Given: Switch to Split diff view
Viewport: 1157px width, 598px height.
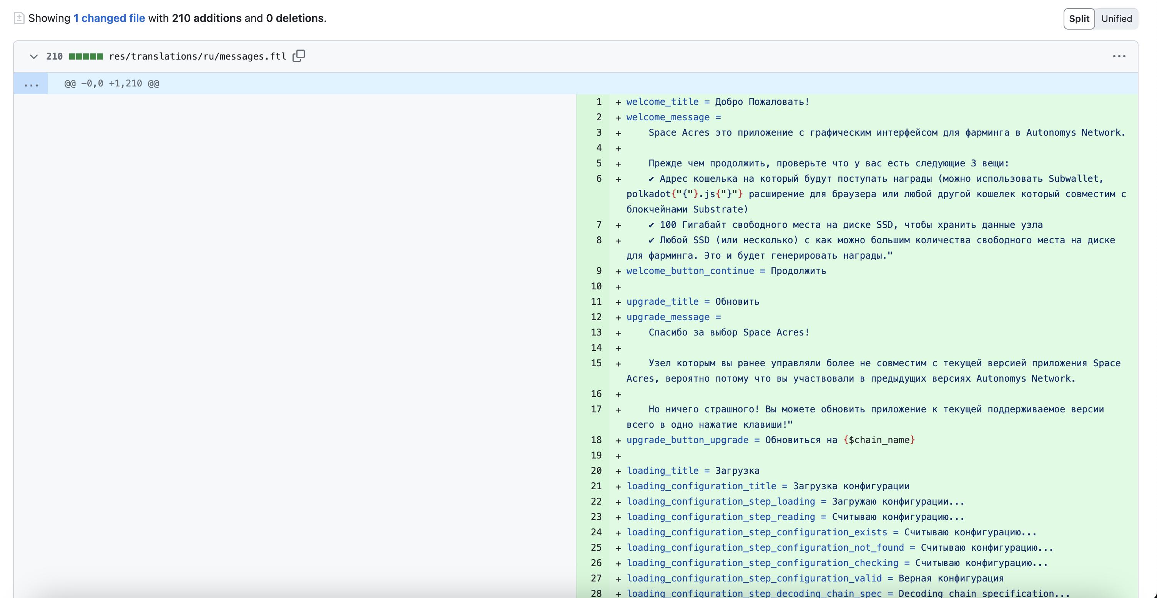Looking at the screenshot, I should point(1079,19).
